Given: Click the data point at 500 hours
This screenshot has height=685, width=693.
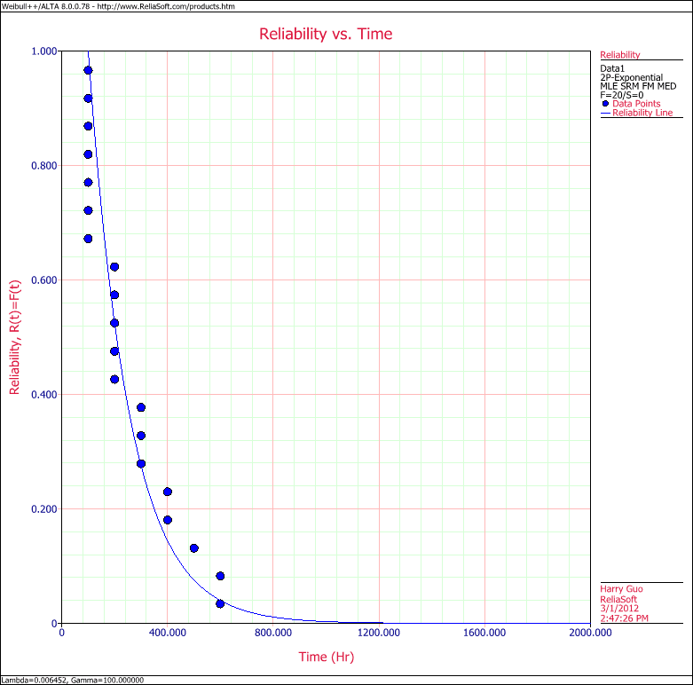Looking at the screenshot, I should coord(194,548).
